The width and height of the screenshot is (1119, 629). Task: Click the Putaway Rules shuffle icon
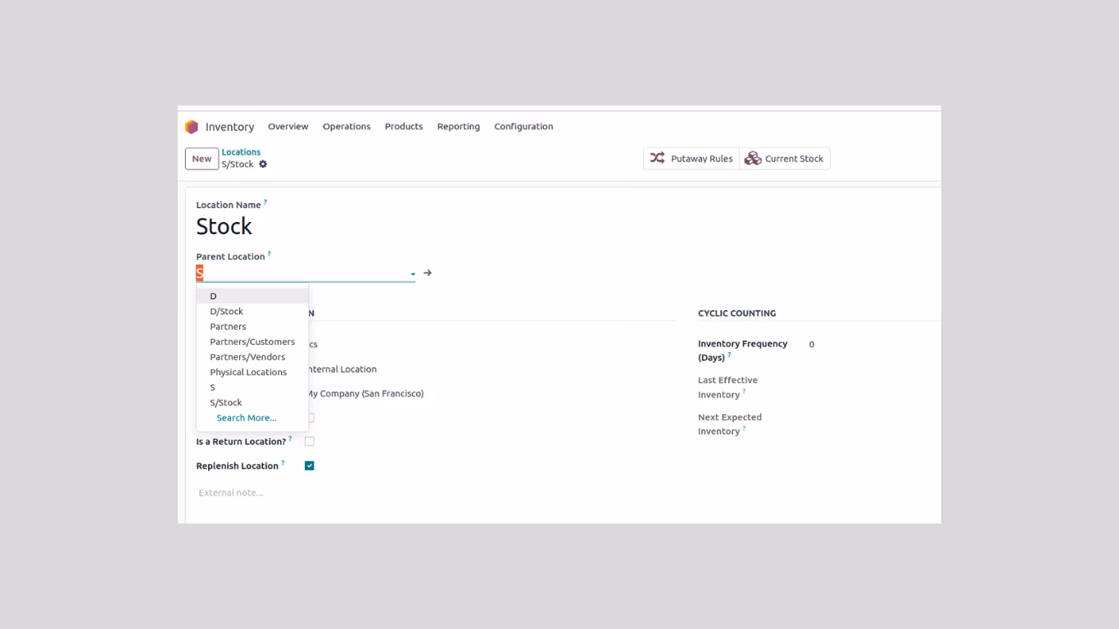click(657, 158)
